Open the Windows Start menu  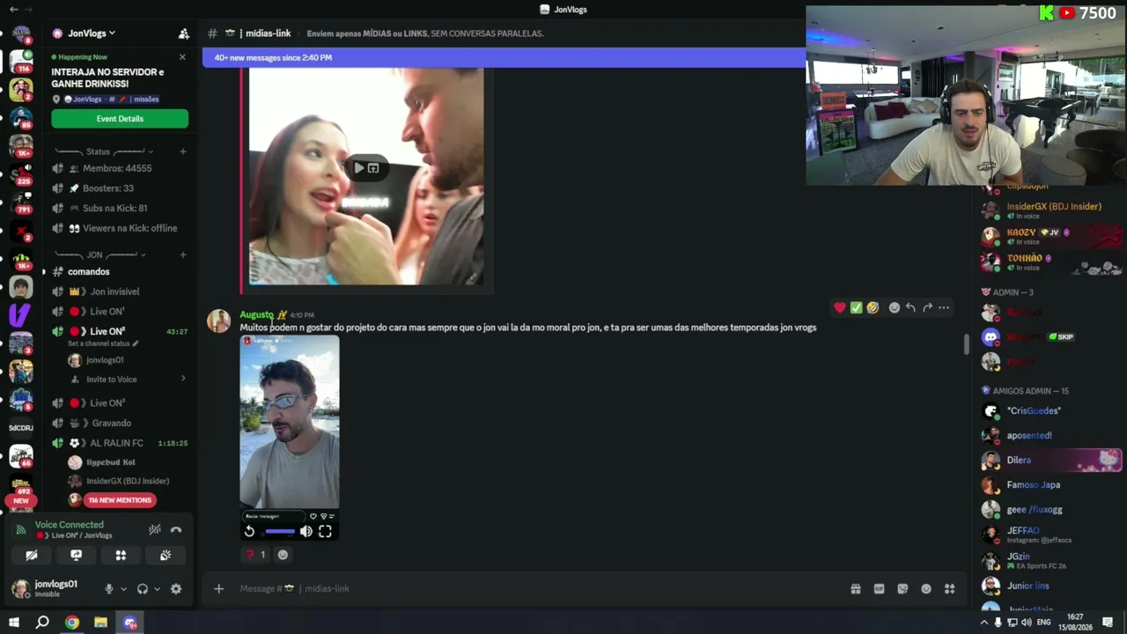click(x=14, y=623)
